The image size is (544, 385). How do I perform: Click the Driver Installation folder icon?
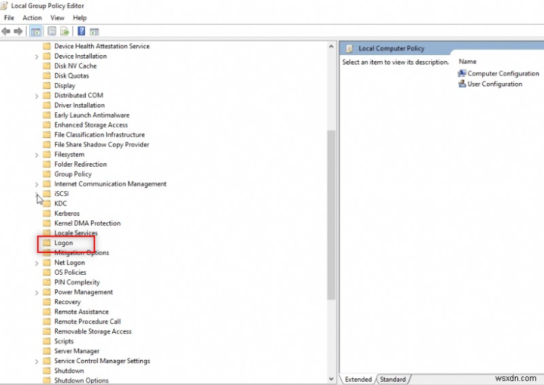point(46,105)
